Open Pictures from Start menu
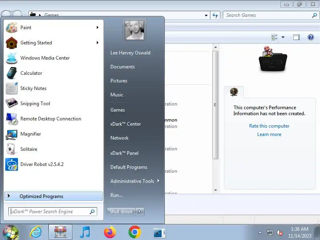The image size is (320, 240). coord(119,81)
